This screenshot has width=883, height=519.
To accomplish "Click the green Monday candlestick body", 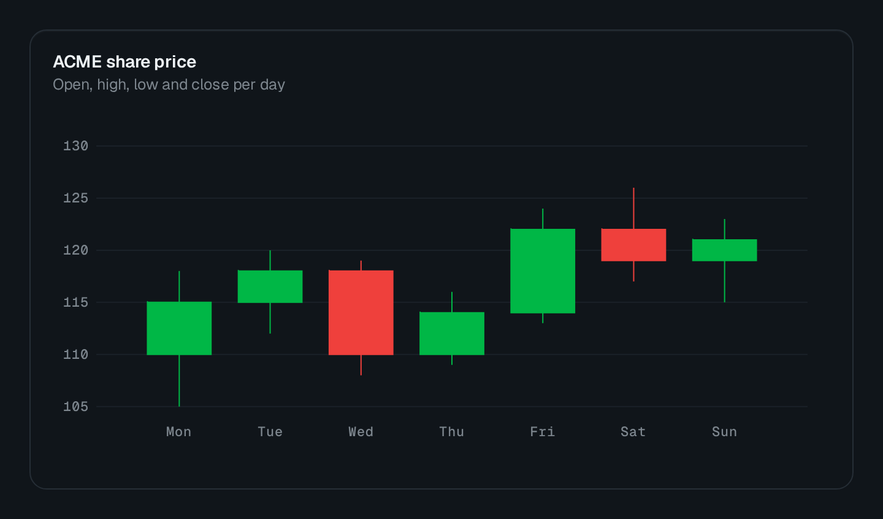I will [179, 328].
